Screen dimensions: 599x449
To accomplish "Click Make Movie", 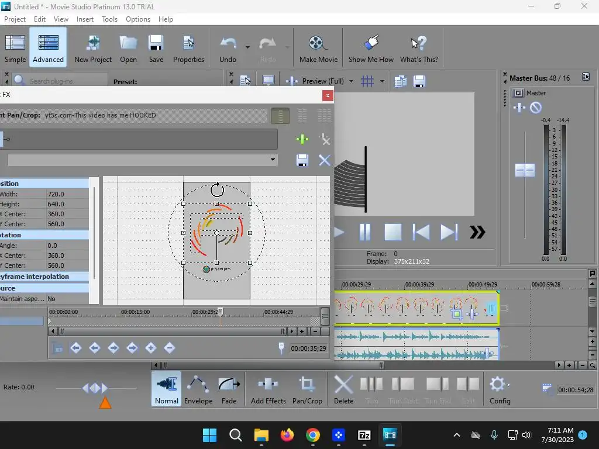I will click(318, 48).
